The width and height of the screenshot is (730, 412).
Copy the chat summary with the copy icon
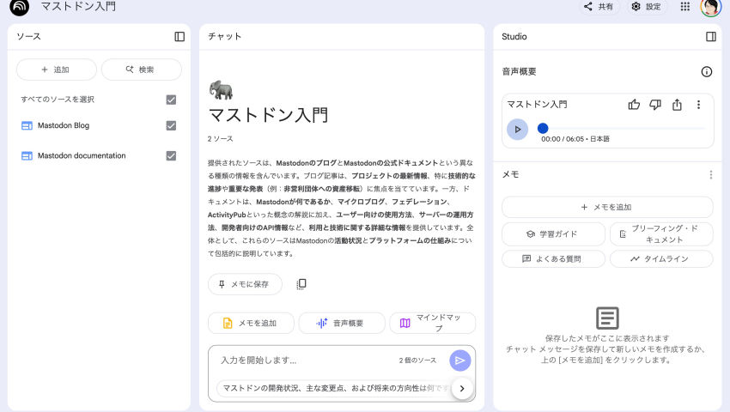(301, 284)
